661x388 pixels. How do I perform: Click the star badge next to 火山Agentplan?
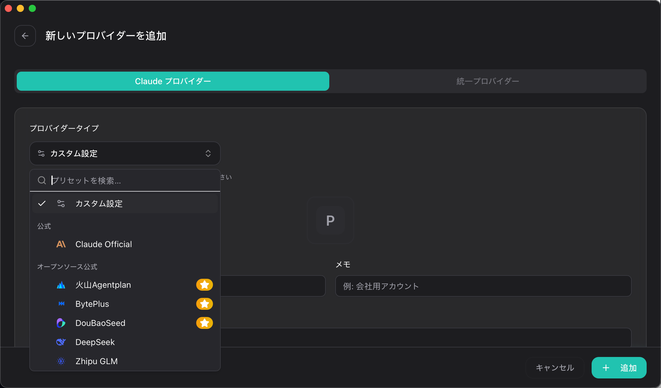coord(205,285)
